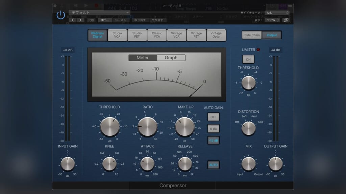The width and height of the screenshot is (346, 194).
Task: Click the 比較 compare button
Action: click(91, 20)
